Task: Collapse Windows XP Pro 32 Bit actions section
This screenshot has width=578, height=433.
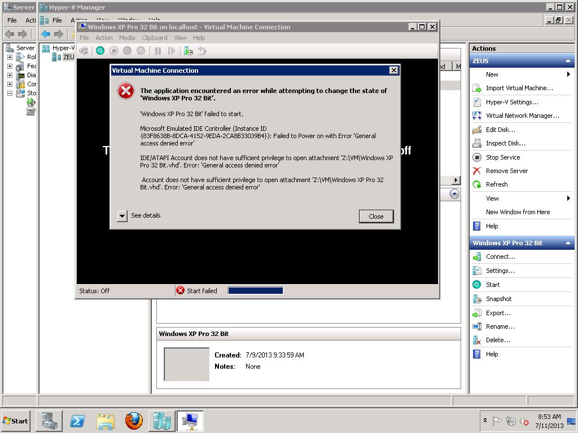Action: [568, 243]
